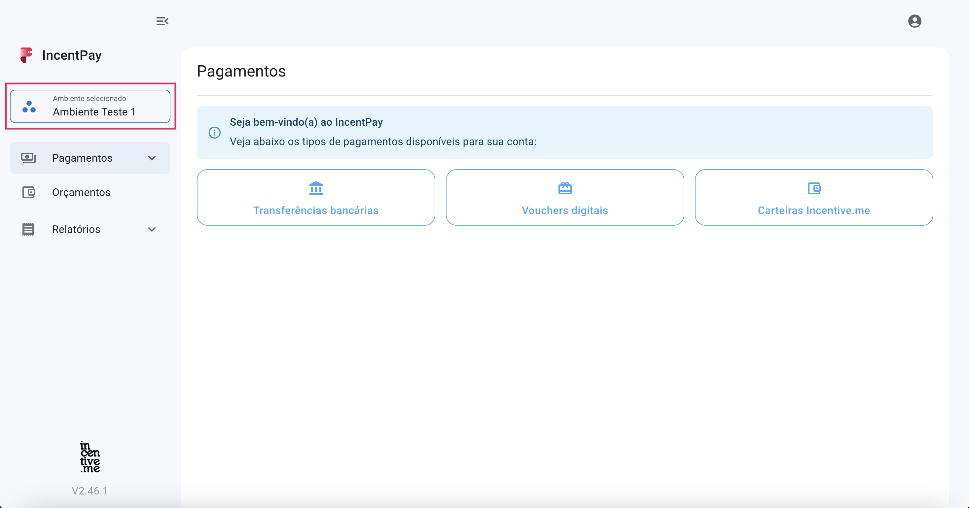Open the user account profile icon
Image resolution: width=969 pixels, height=508 pixels.
click(x=915, y=21)
